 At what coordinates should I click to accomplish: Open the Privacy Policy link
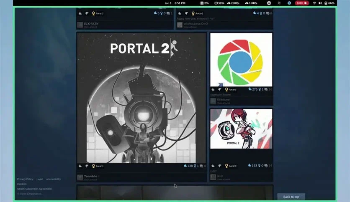25,179
